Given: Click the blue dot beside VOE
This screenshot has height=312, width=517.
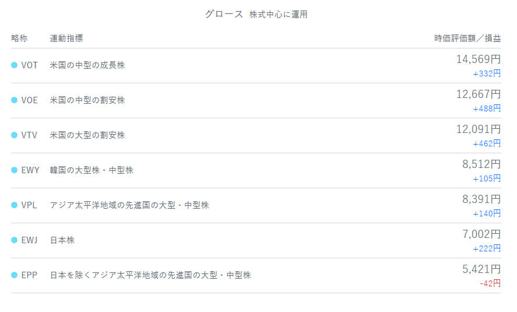Looking at the screenshot, I should coord(14,100).
